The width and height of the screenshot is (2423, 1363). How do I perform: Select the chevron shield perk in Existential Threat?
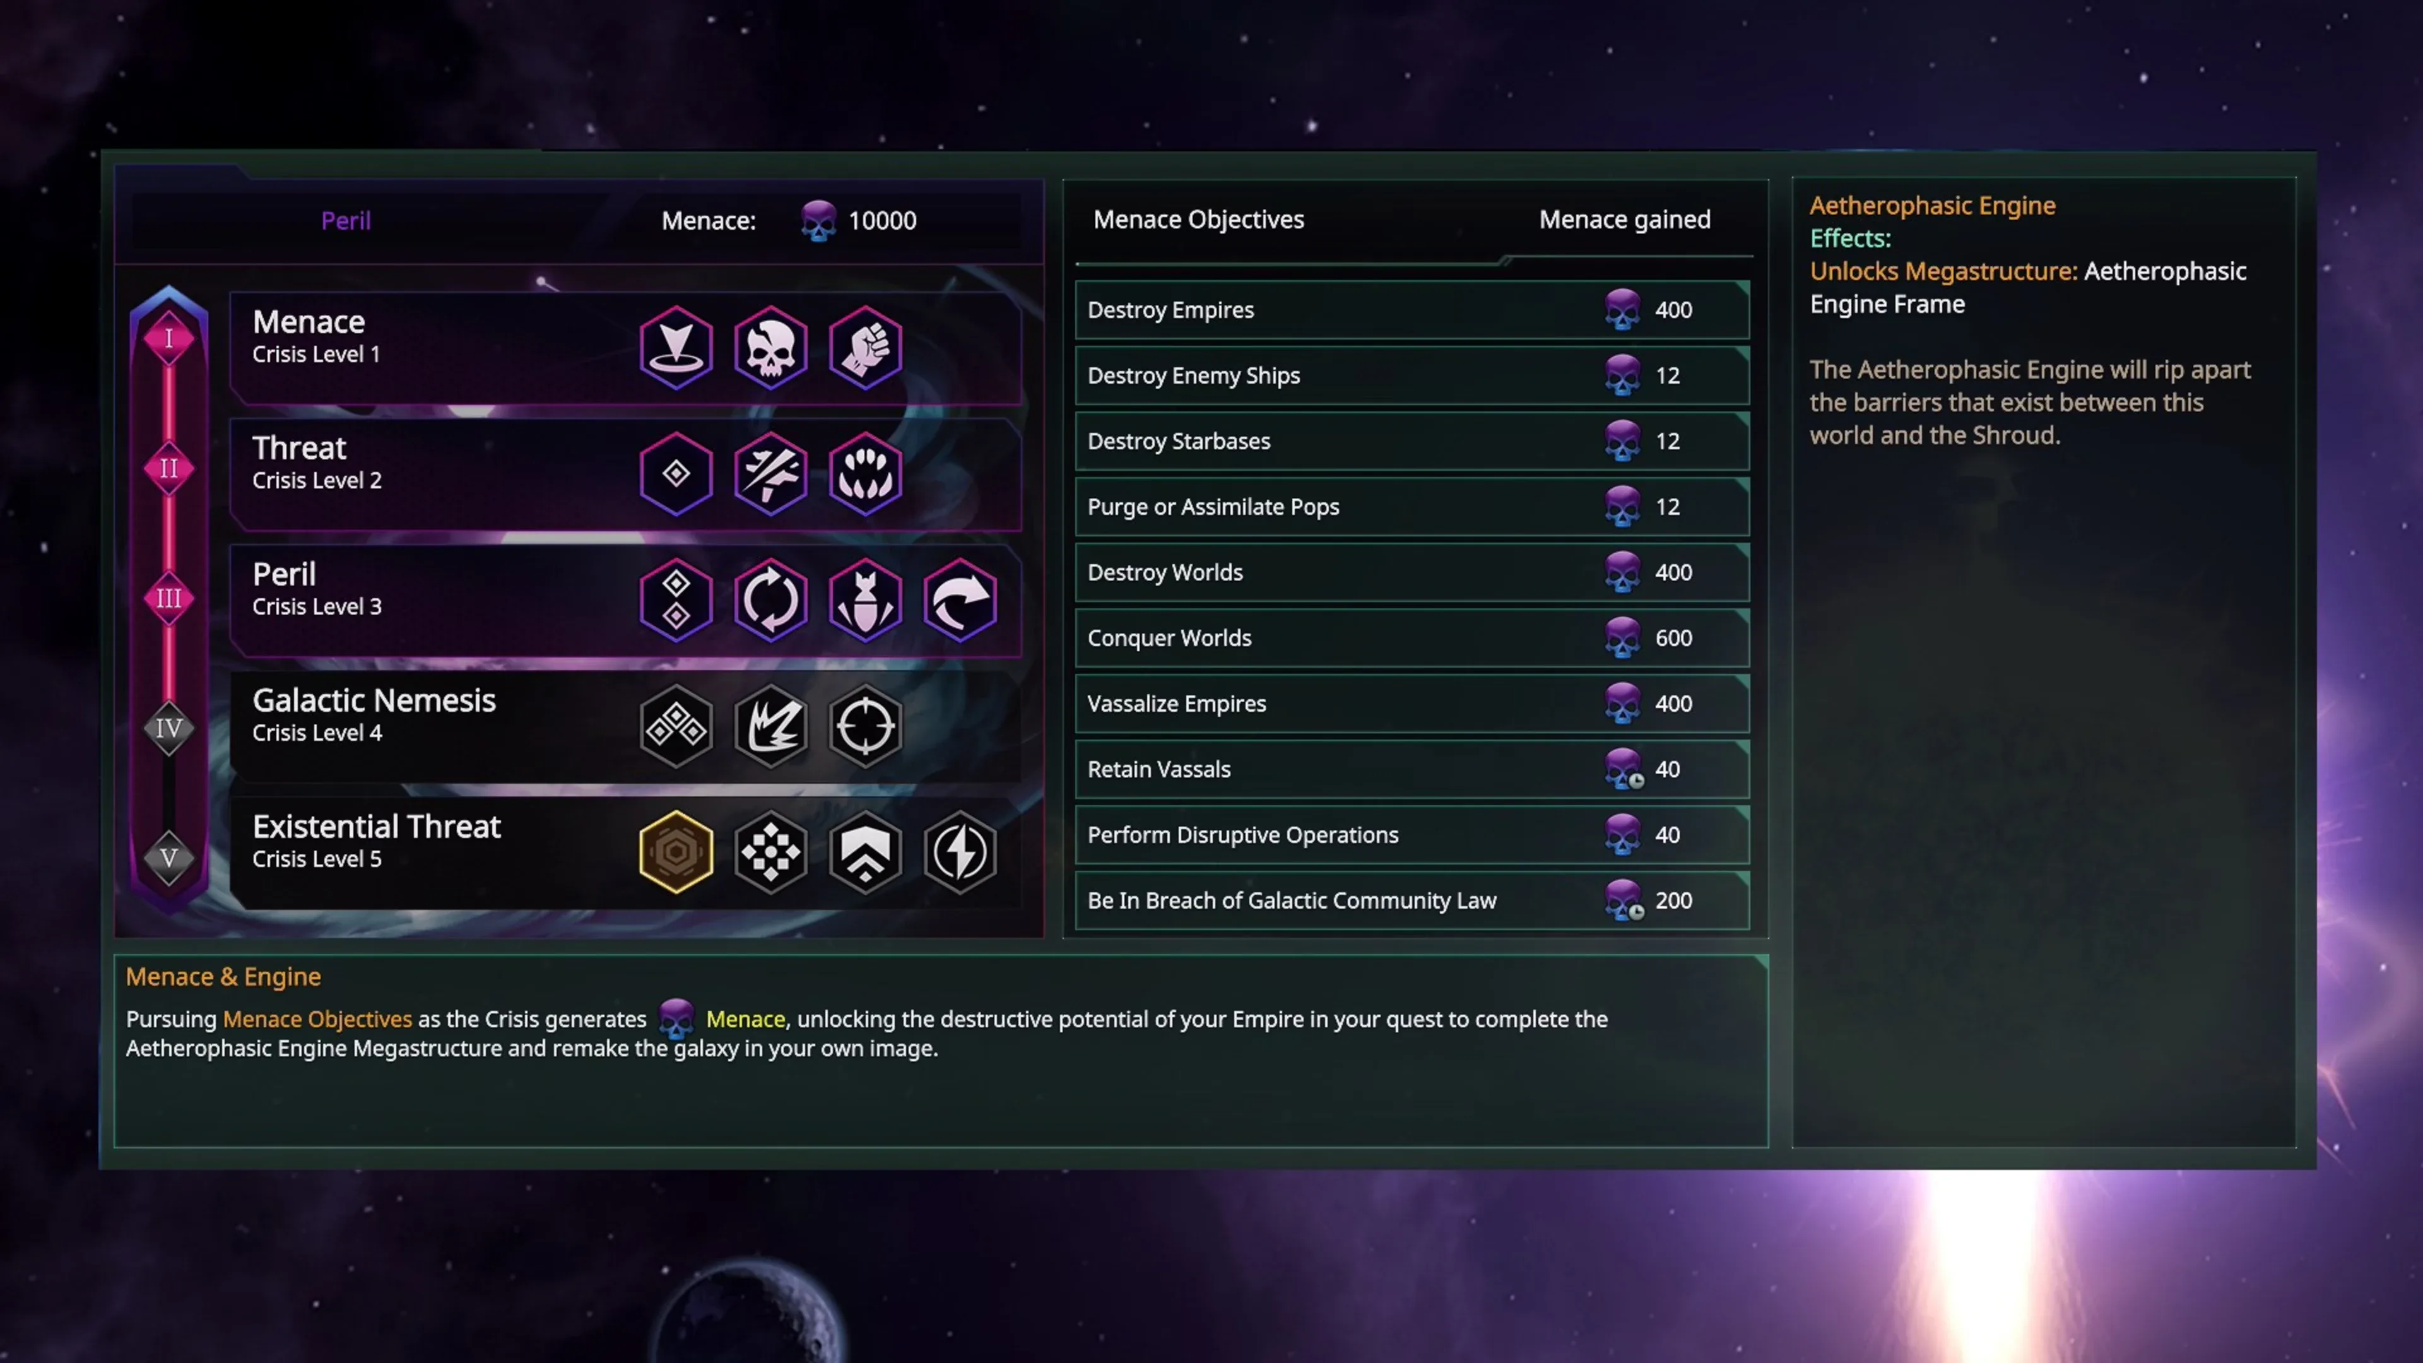tap(865, 851)
